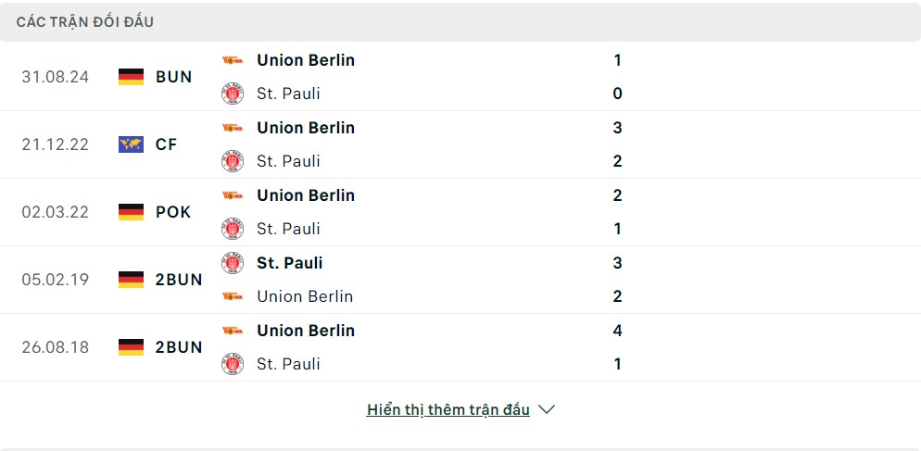Click CÁC TRẬN ĐỐI ĐẦU section header
The height and width of the screenshot is (451, 921).
tap(85, 22)
